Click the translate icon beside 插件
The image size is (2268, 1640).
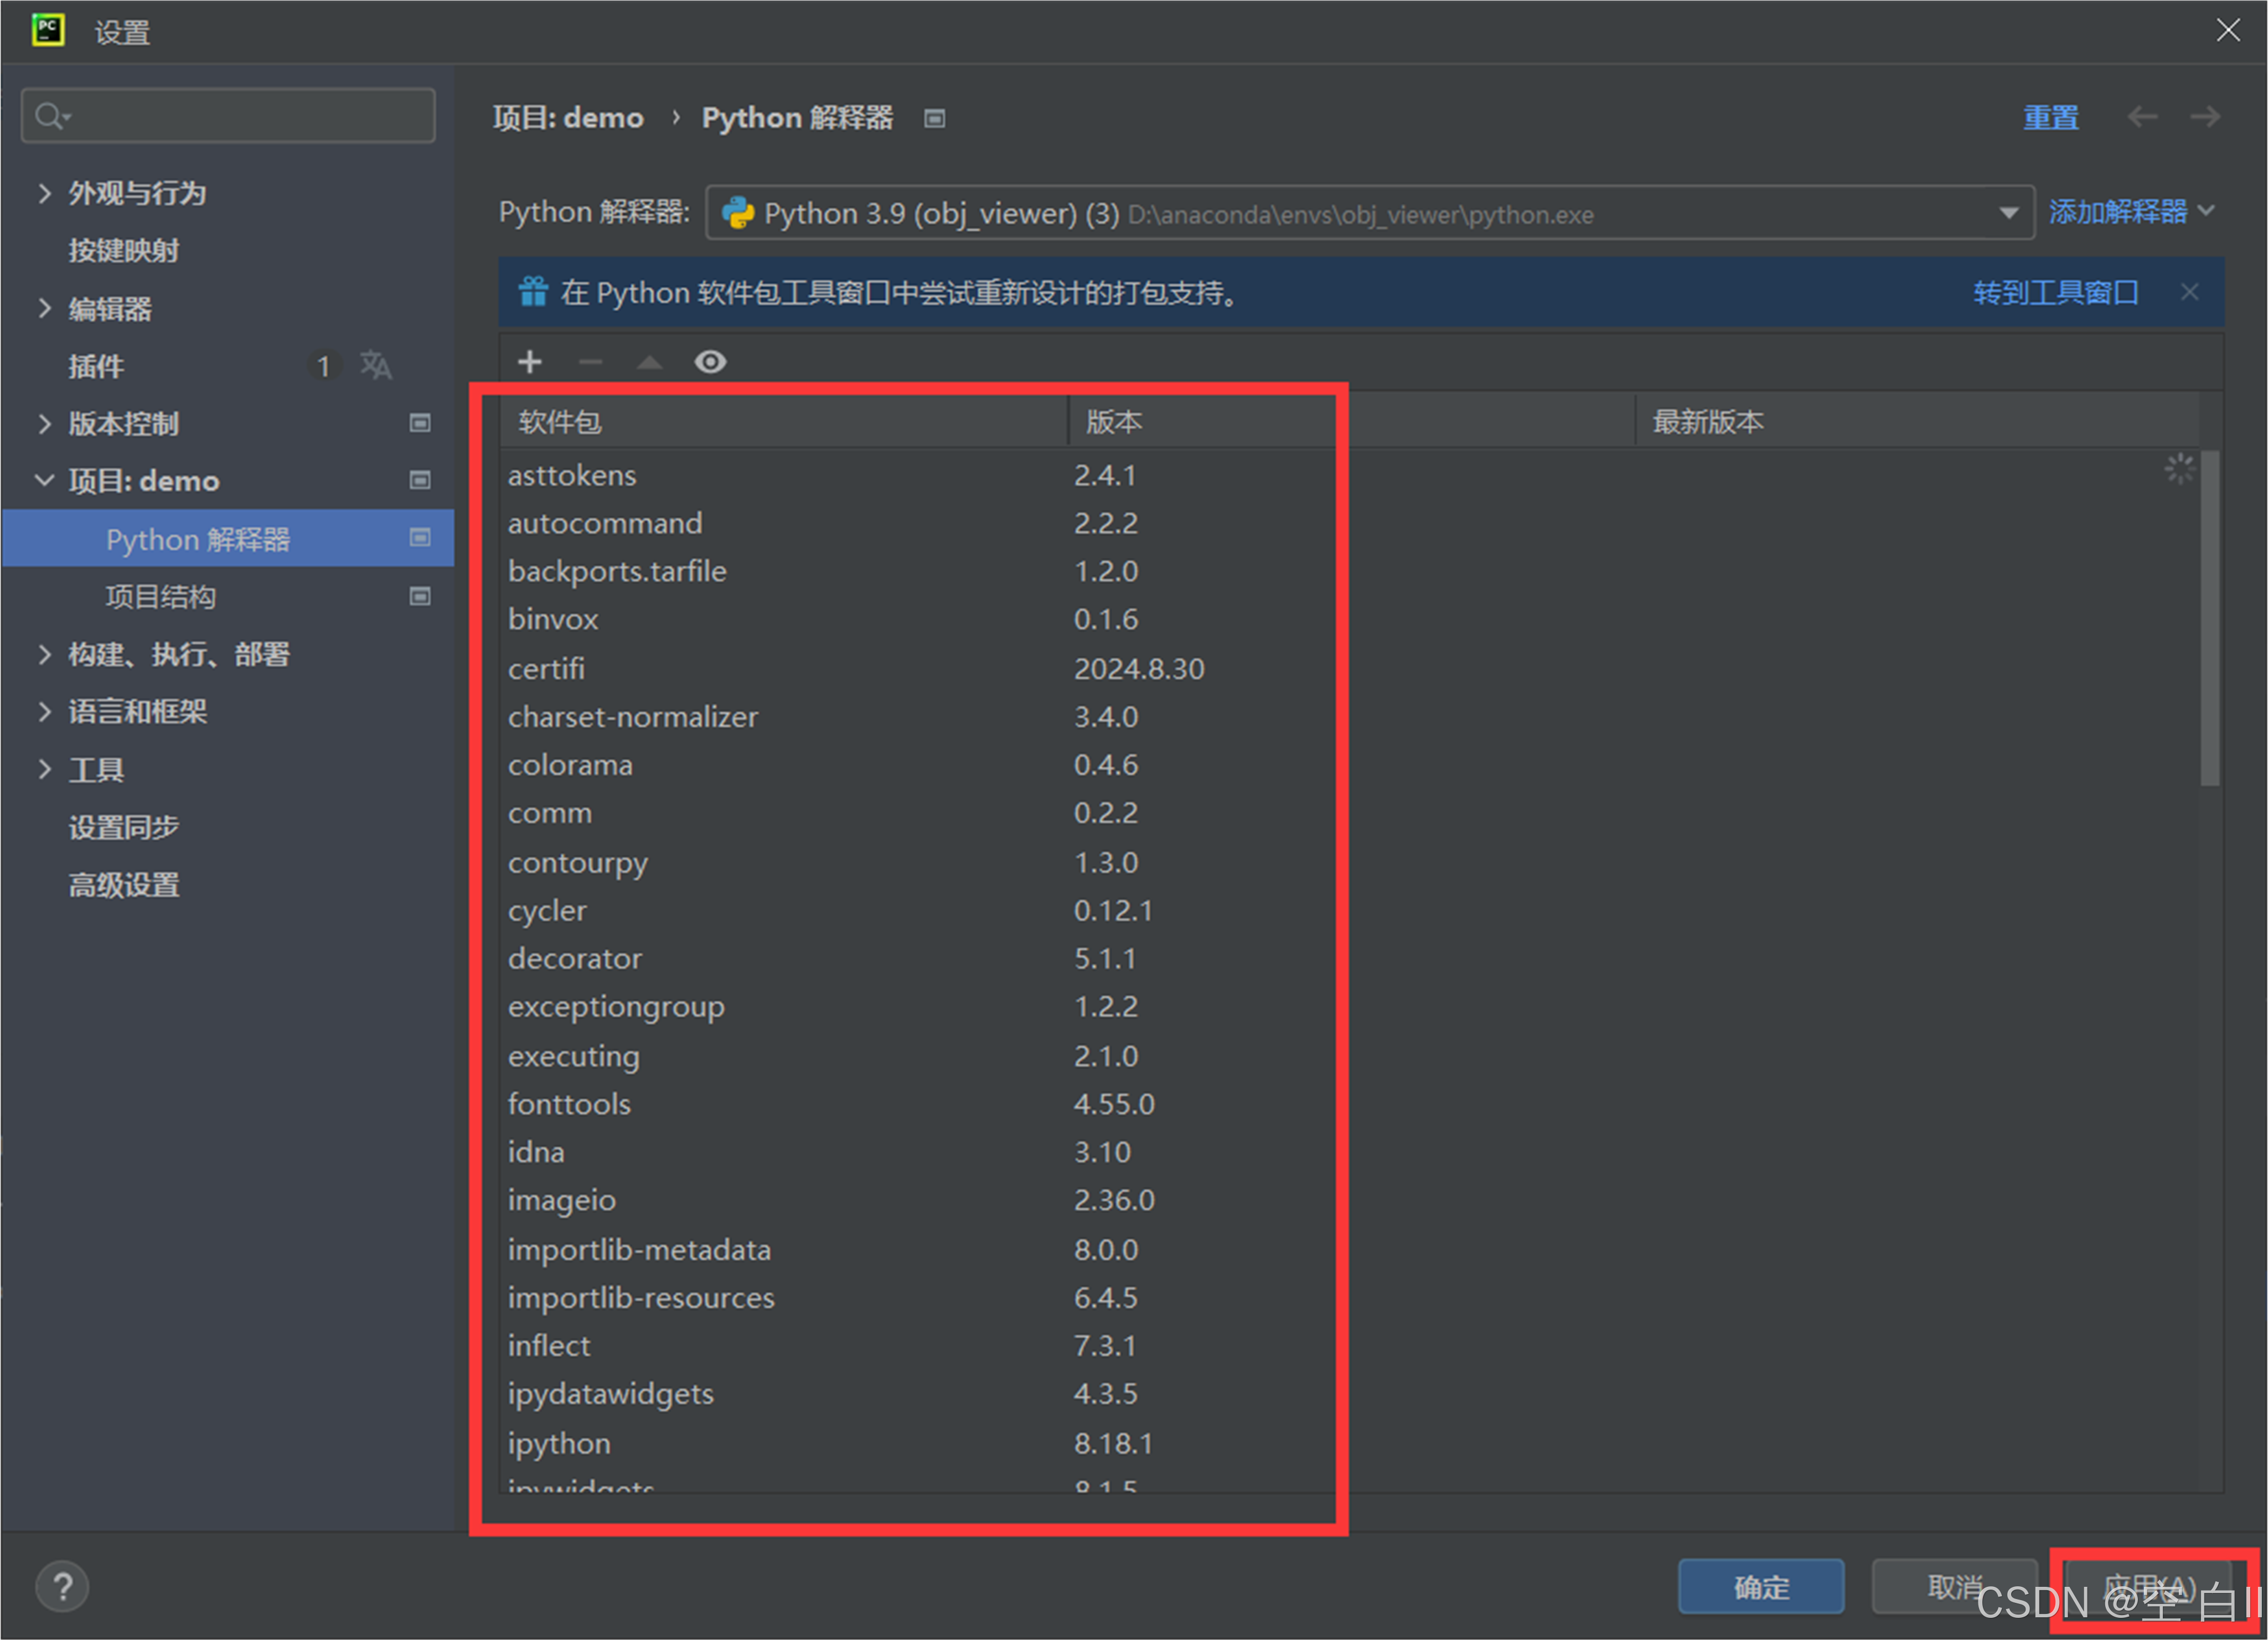(x=376, y=366)
